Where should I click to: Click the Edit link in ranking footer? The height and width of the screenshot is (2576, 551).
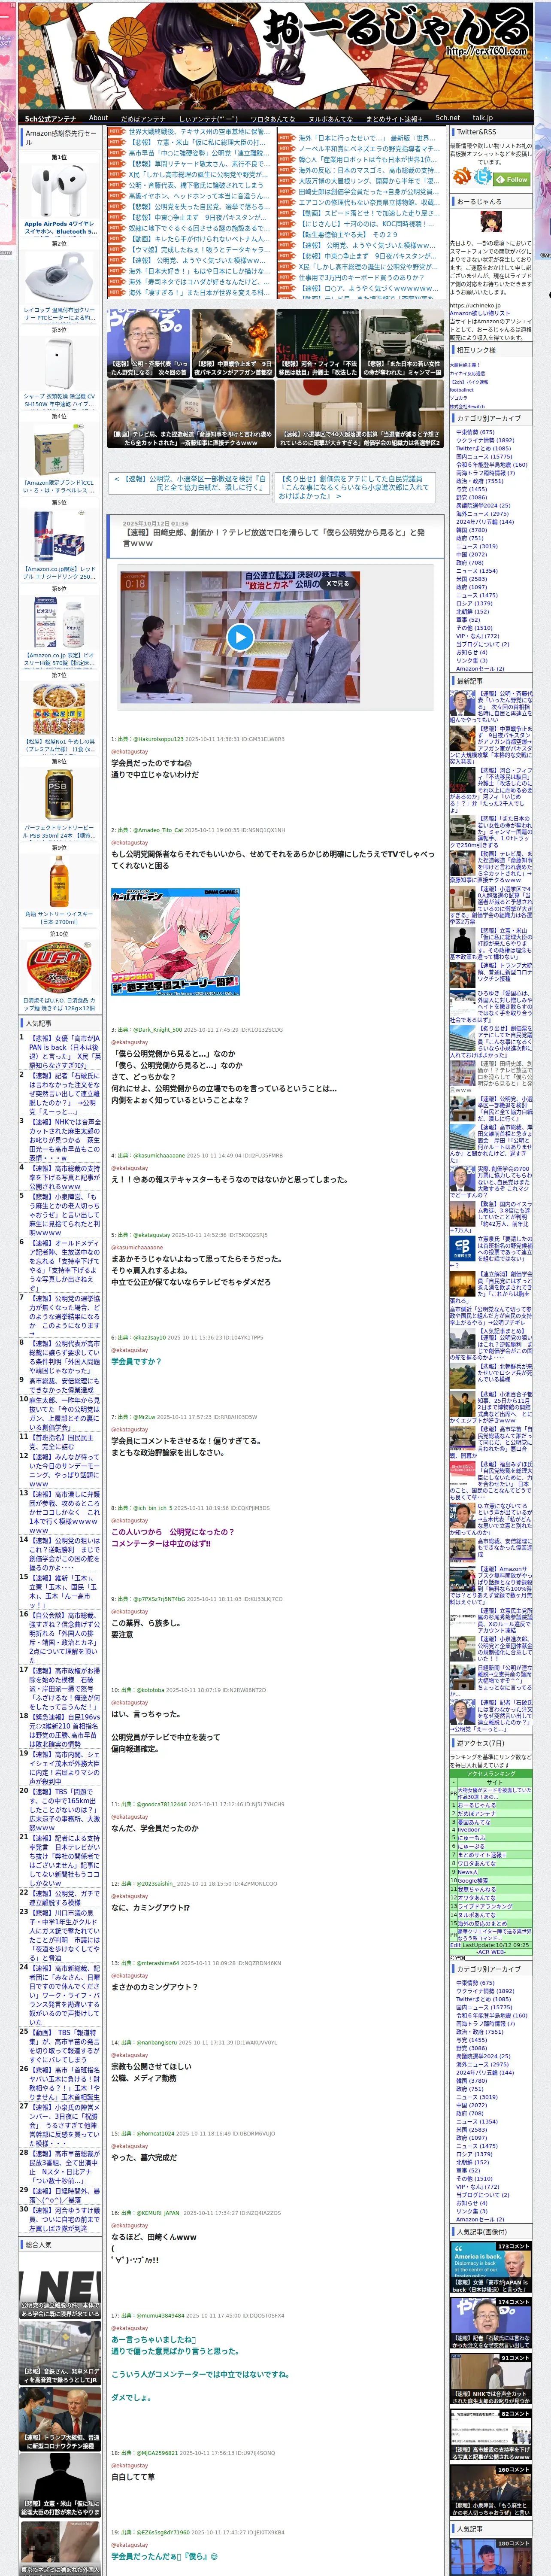tap(455, 1945)
